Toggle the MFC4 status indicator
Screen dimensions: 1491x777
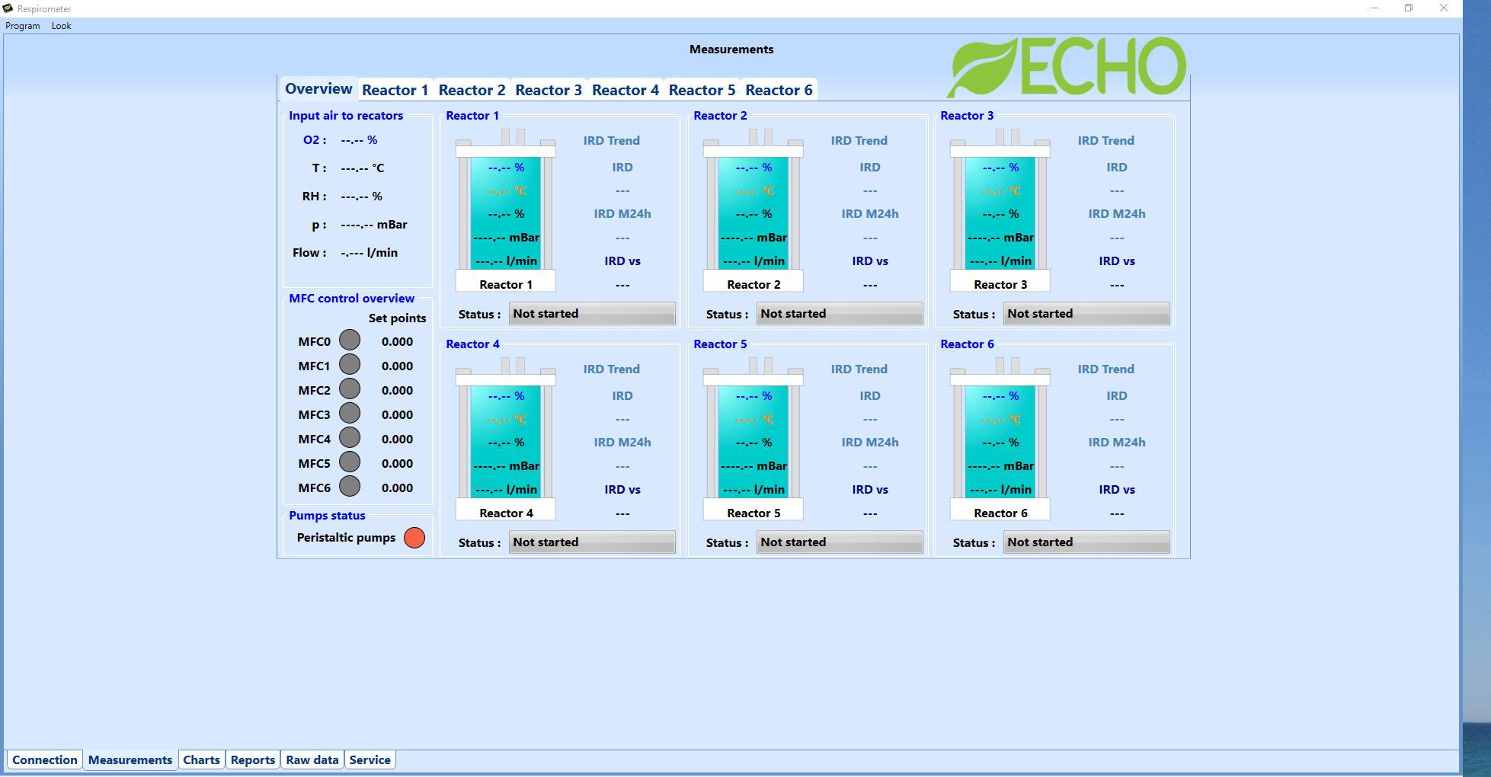350,438
